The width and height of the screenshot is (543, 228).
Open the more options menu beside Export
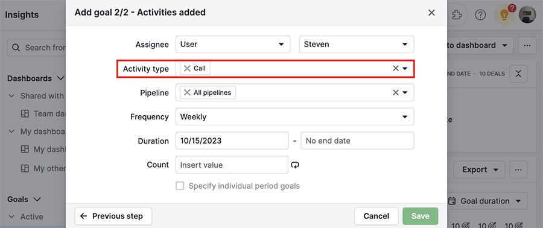[x=518, y=169]
